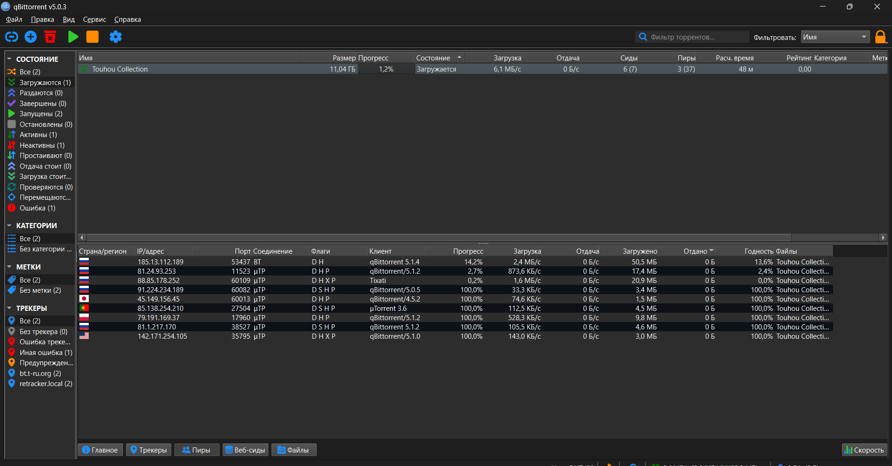This screenshot has height=466, width=892.
Task: Switch to the Главное tab
Action: click(100, 450)
